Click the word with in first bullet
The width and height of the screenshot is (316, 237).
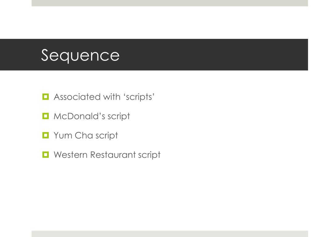point(112,97)
